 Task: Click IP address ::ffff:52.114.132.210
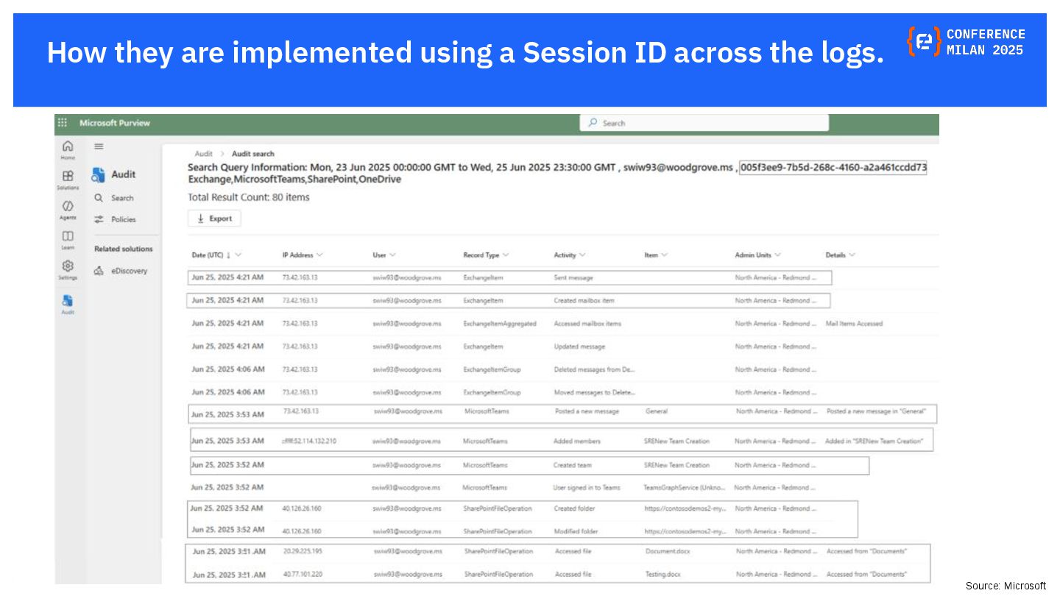click(x=309, y=441)
